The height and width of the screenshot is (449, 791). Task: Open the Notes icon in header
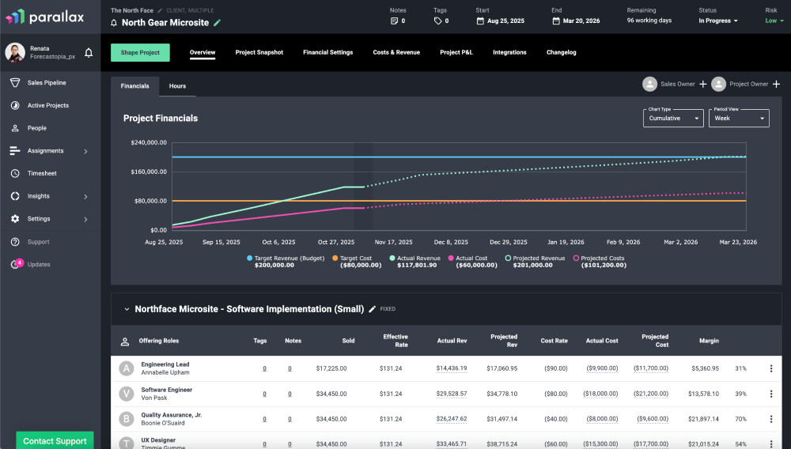[x=394, y=21]
